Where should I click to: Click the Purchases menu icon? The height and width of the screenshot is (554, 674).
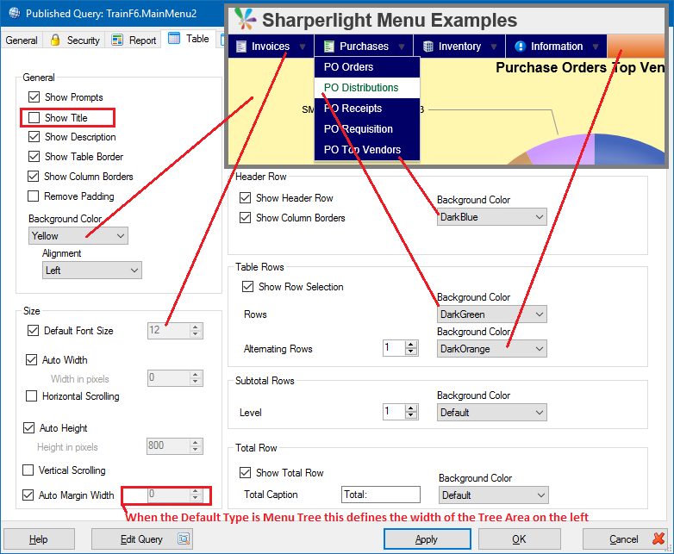point(329,47)
